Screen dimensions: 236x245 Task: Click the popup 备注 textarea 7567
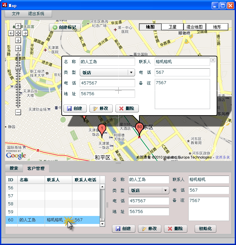(x=182, y=94)
